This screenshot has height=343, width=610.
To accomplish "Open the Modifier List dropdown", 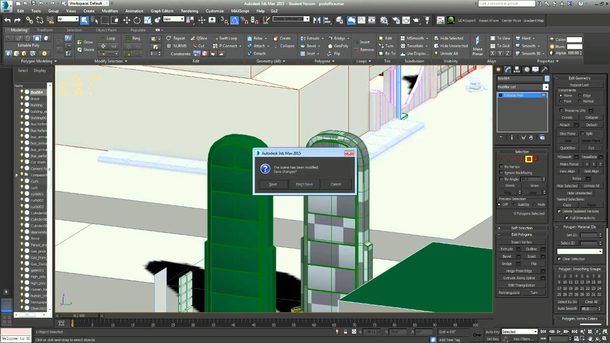I will (x=546, y=87).
